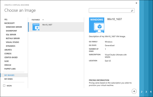This screenshot has height=97, width=153.
Task: Click the large Windows VM image icon
Action: [97, 25]
